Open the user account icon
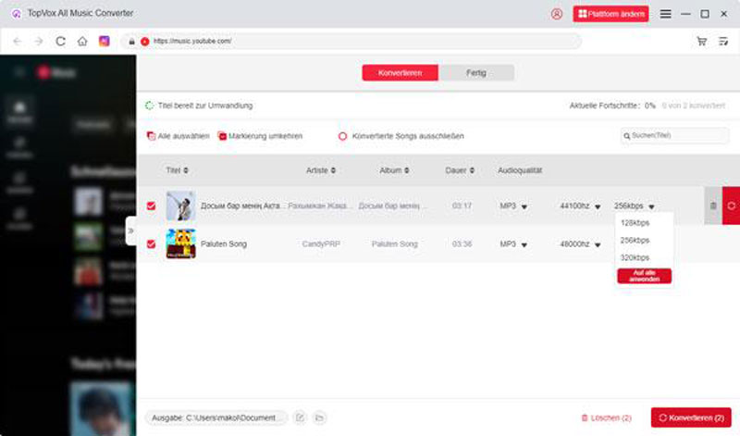Viewport: 740px width, 436px height. 557,14
